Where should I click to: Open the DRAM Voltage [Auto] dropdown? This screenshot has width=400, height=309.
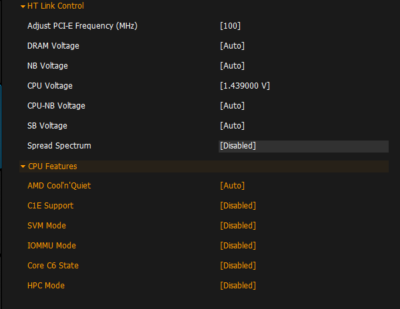point(232,46)
